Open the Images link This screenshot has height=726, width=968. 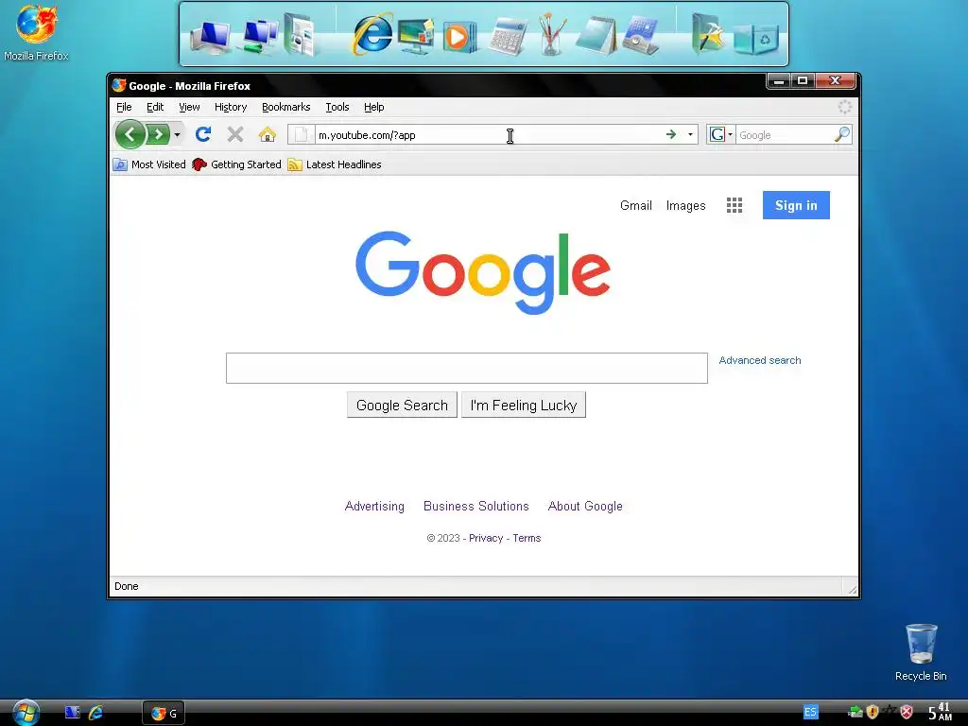pyautogui.click(x=685, y=205)
